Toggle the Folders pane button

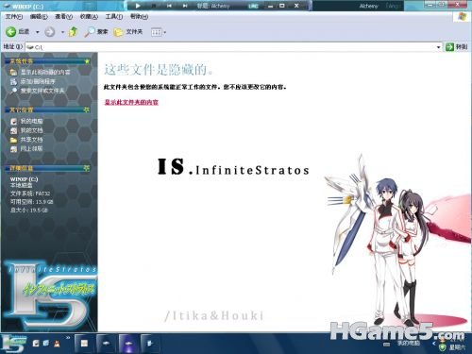(x=127, y=32)
